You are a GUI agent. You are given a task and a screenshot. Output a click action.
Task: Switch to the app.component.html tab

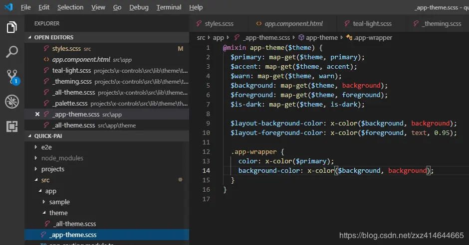pos(293,23)
